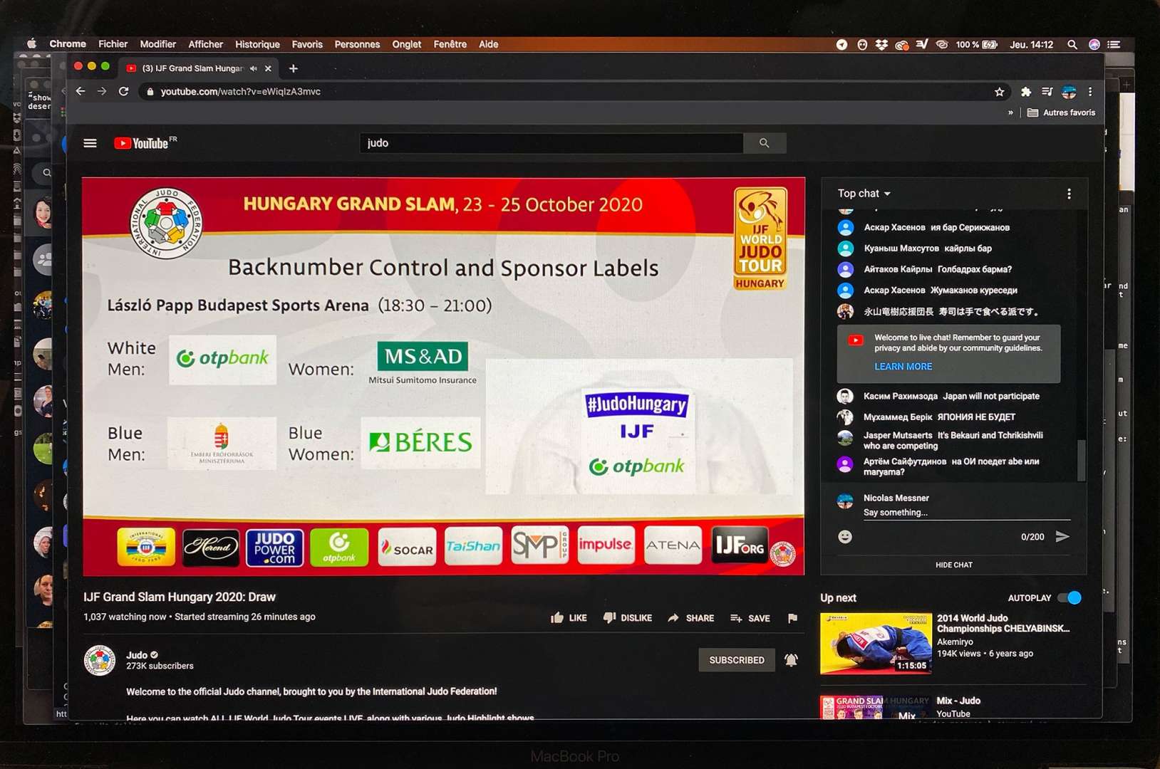Open the Fenêtre menu
This screenshot has width=1160, height=769.
[x=450, y=44]
